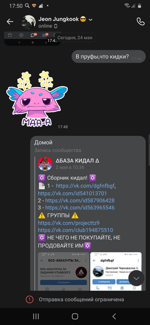Open the MAA-A axolotl sticker
Viewport: 150px width, 325px height.
click(37, 99)
